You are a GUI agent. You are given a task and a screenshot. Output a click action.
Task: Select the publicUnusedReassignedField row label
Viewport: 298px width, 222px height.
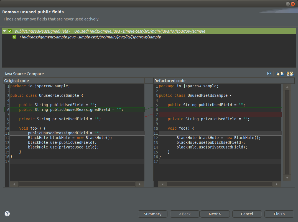(42, 31)
